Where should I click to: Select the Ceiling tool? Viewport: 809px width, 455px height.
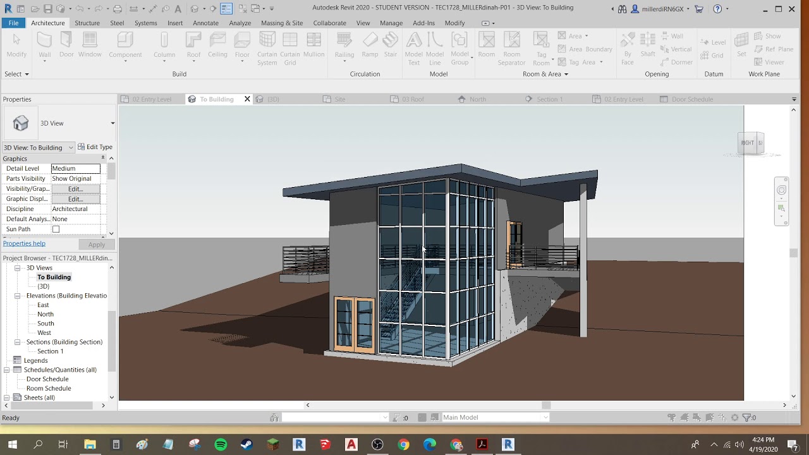[x=217, y=45]
